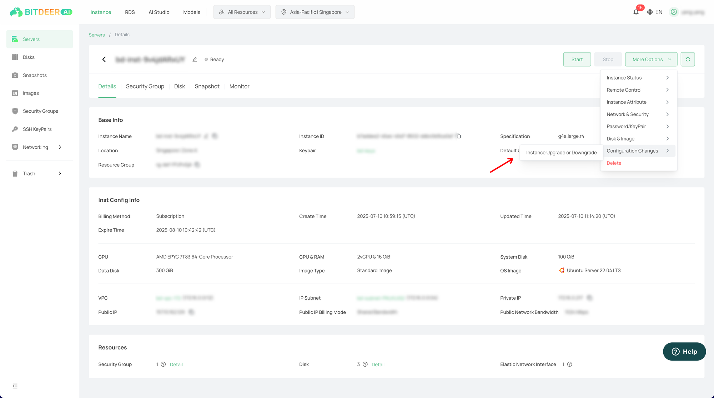Open the All Resources dropdown
Viewport: 714px width, 398px height.
[x=242, y=12]
